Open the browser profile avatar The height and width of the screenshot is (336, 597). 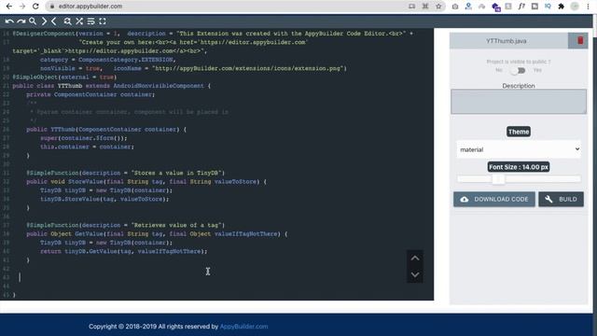[x=575, y=7]
